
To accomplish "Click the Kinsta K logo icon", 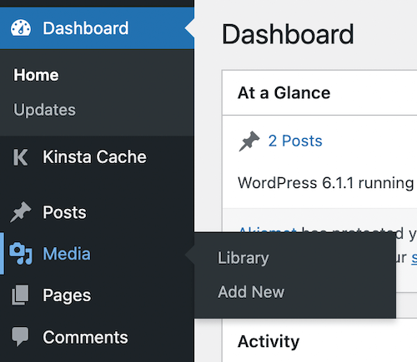I will (x=21, y=157).
